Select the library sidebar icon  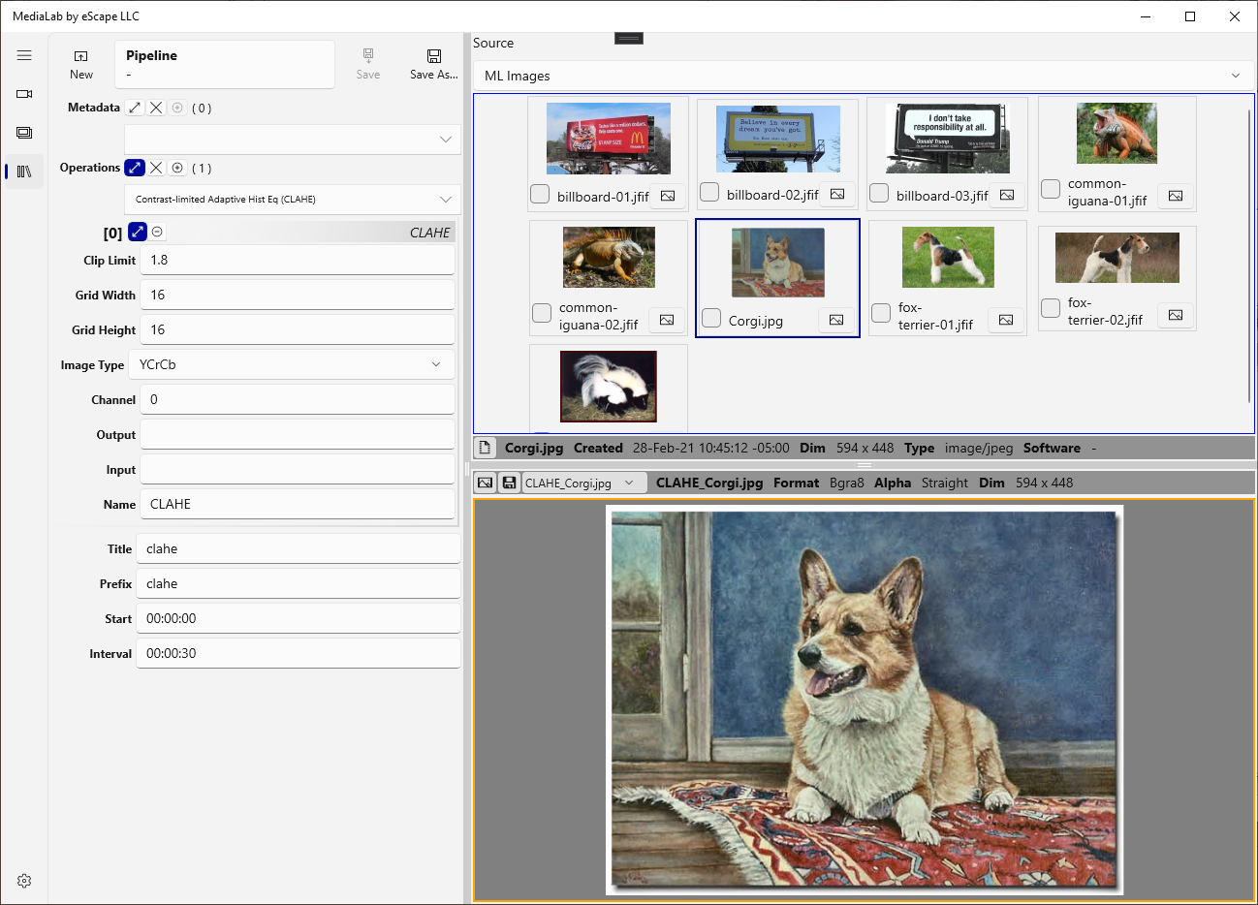coord(24,172)
